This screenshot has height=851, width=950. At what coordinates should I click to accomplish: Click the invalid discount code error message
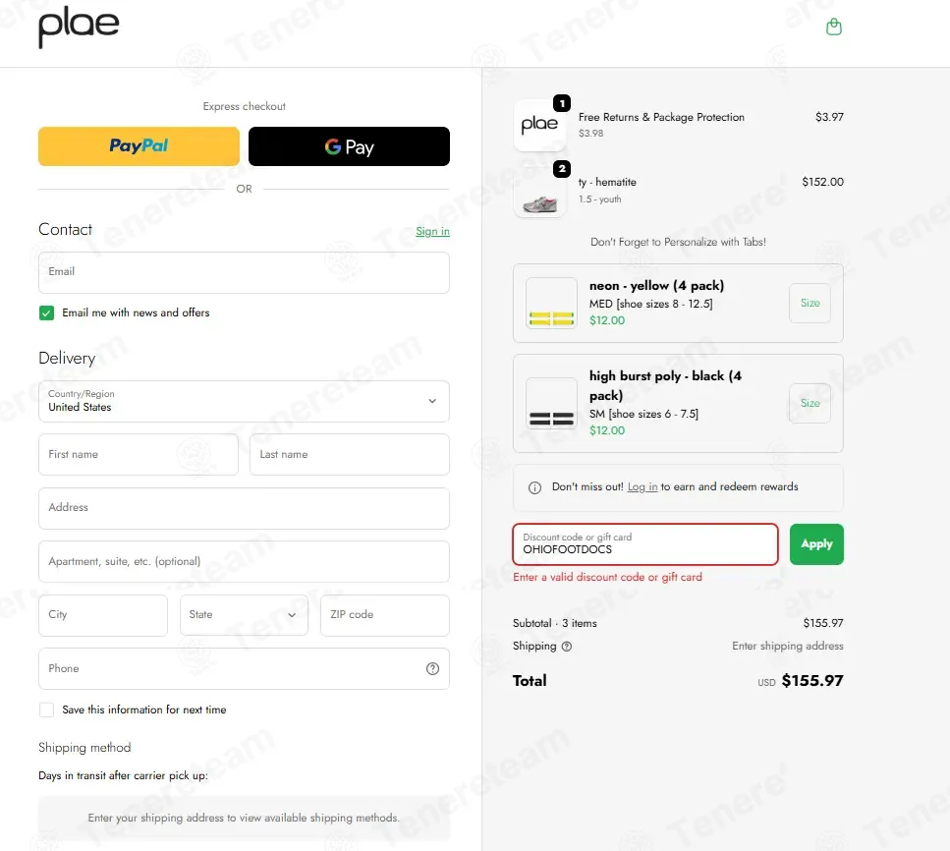tap(607, 577)
